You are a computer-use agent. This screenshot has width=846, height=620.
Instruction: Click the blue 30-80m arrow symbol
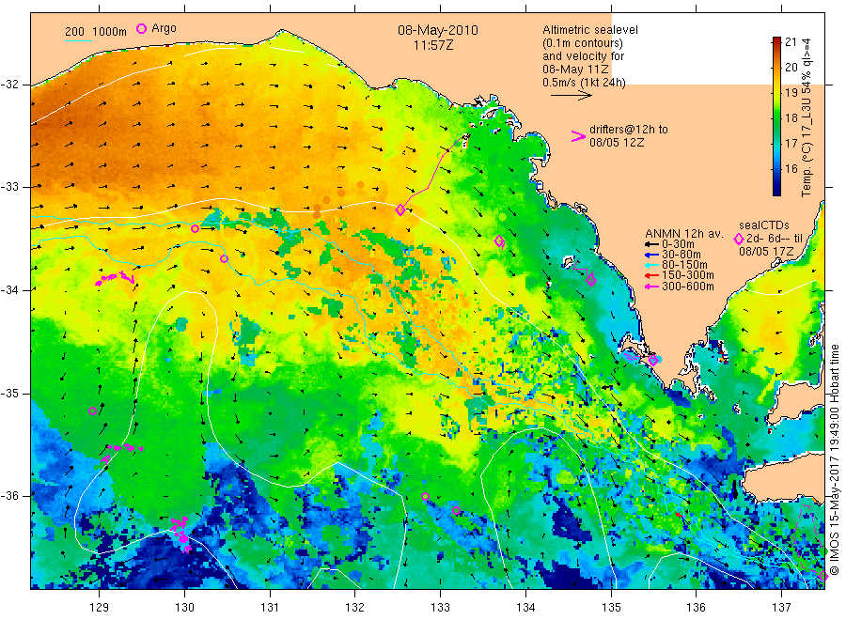click(x=651, y=255)
